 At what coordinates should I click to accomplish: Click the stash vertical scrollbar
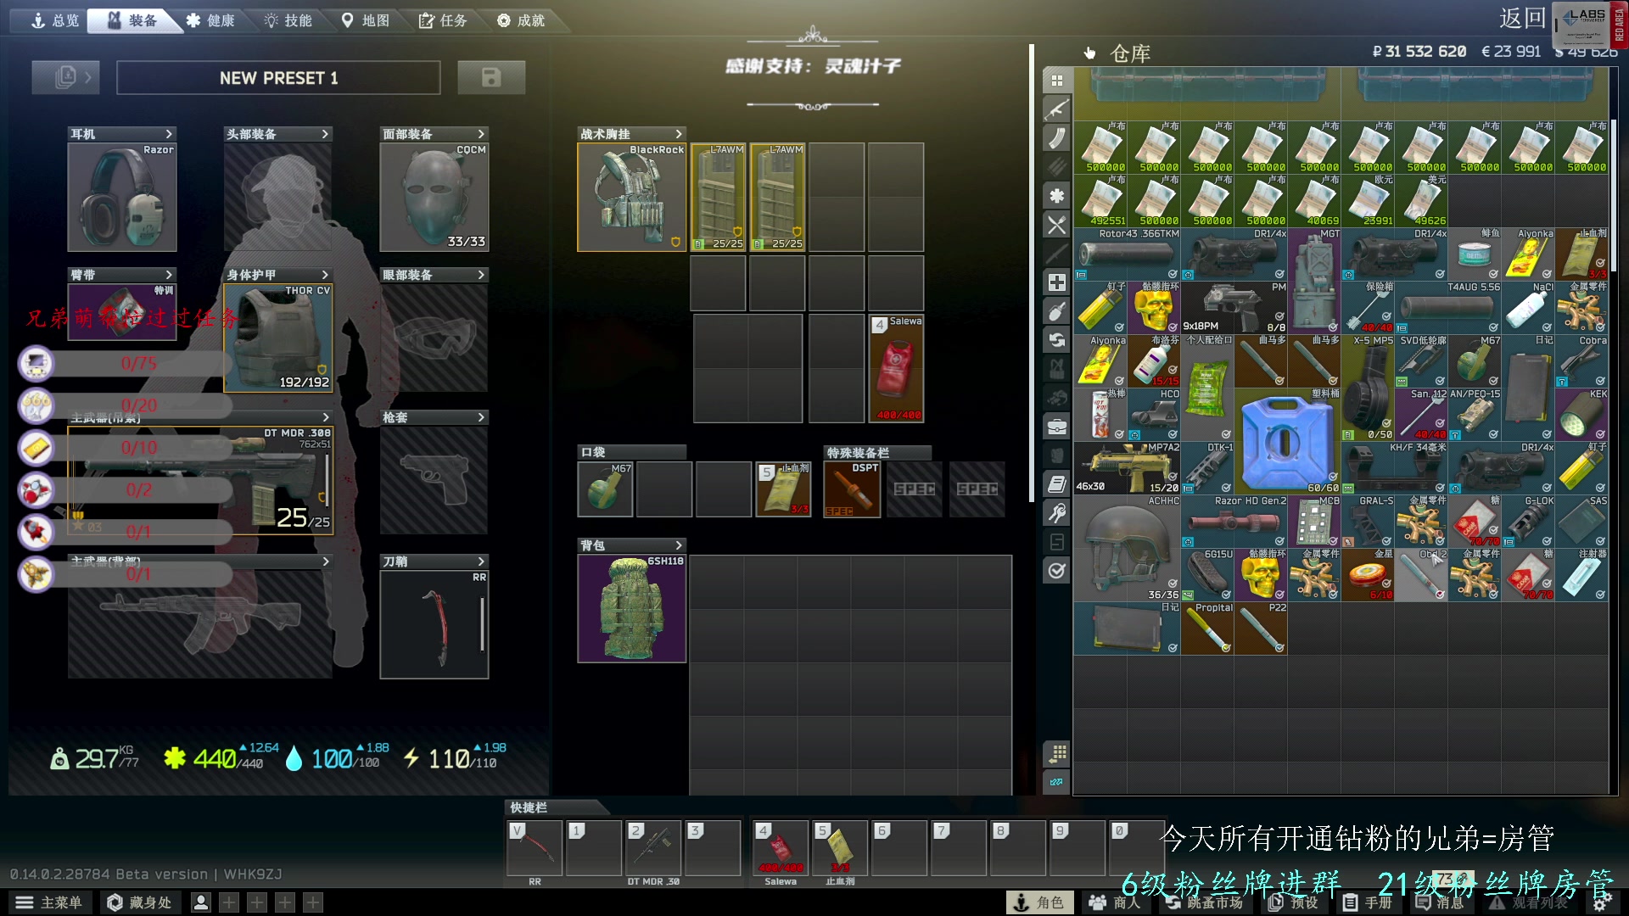pos(1614,195)
